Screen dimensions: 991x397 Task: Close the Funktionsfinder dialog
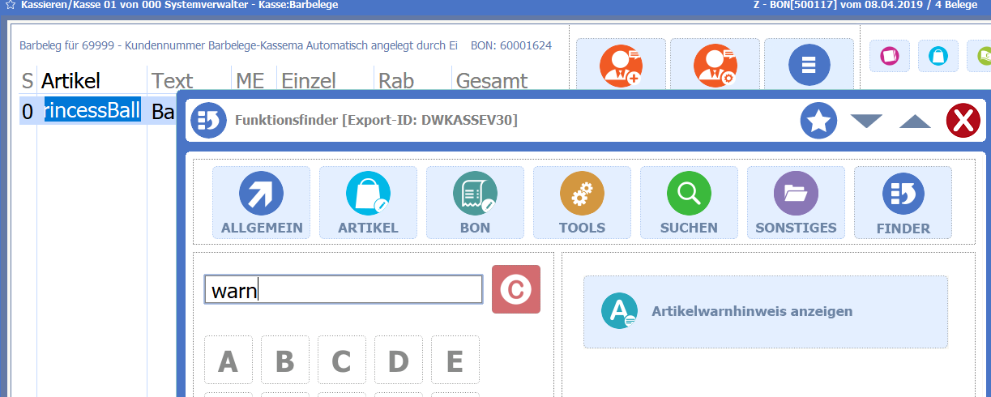click(x=963, y=122)
